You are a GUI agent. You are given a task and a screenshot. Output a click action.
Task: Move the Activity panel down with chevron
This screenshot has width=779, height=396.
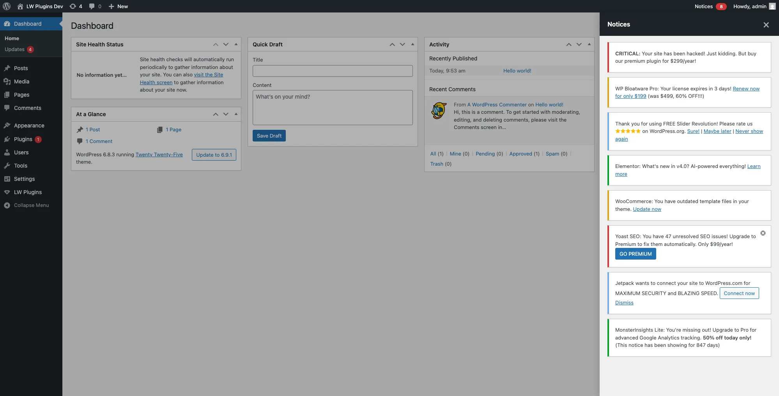[578, 44]
